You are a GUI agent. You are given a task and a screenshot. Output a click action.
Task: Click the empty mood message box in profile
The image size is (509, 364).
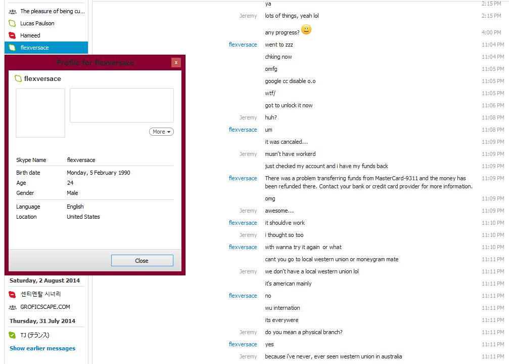tap(122, 105)
